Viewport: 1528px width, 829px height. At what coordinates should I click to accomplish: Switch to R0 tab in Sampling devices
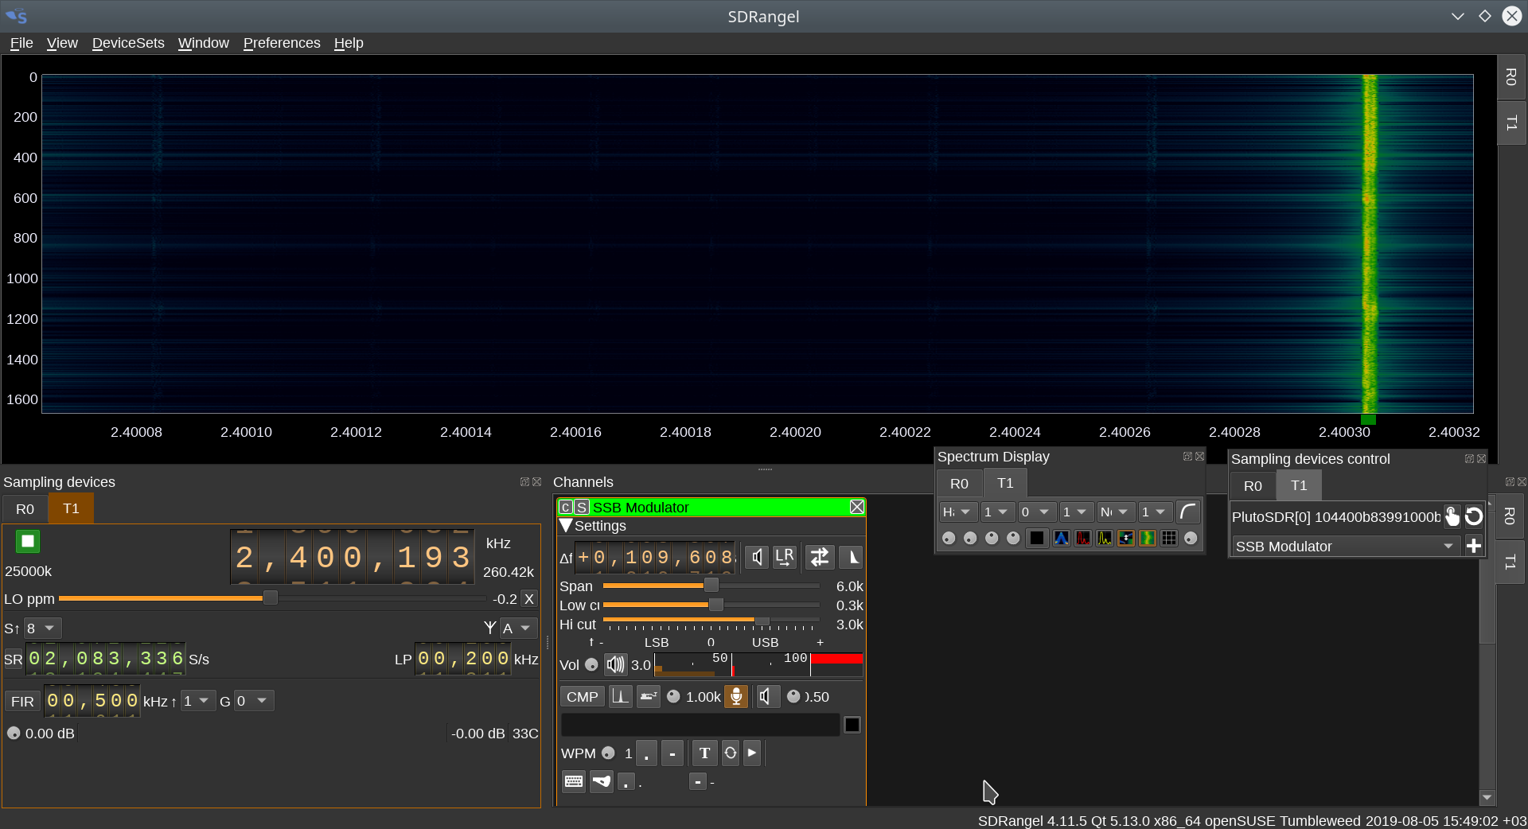click(25, 509)
